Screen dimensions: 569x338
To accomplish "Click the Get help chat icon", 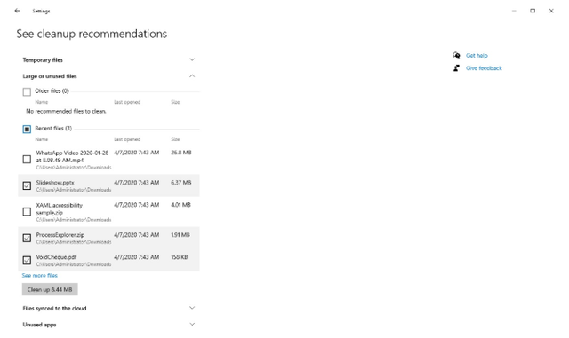I will coord(456,55).
